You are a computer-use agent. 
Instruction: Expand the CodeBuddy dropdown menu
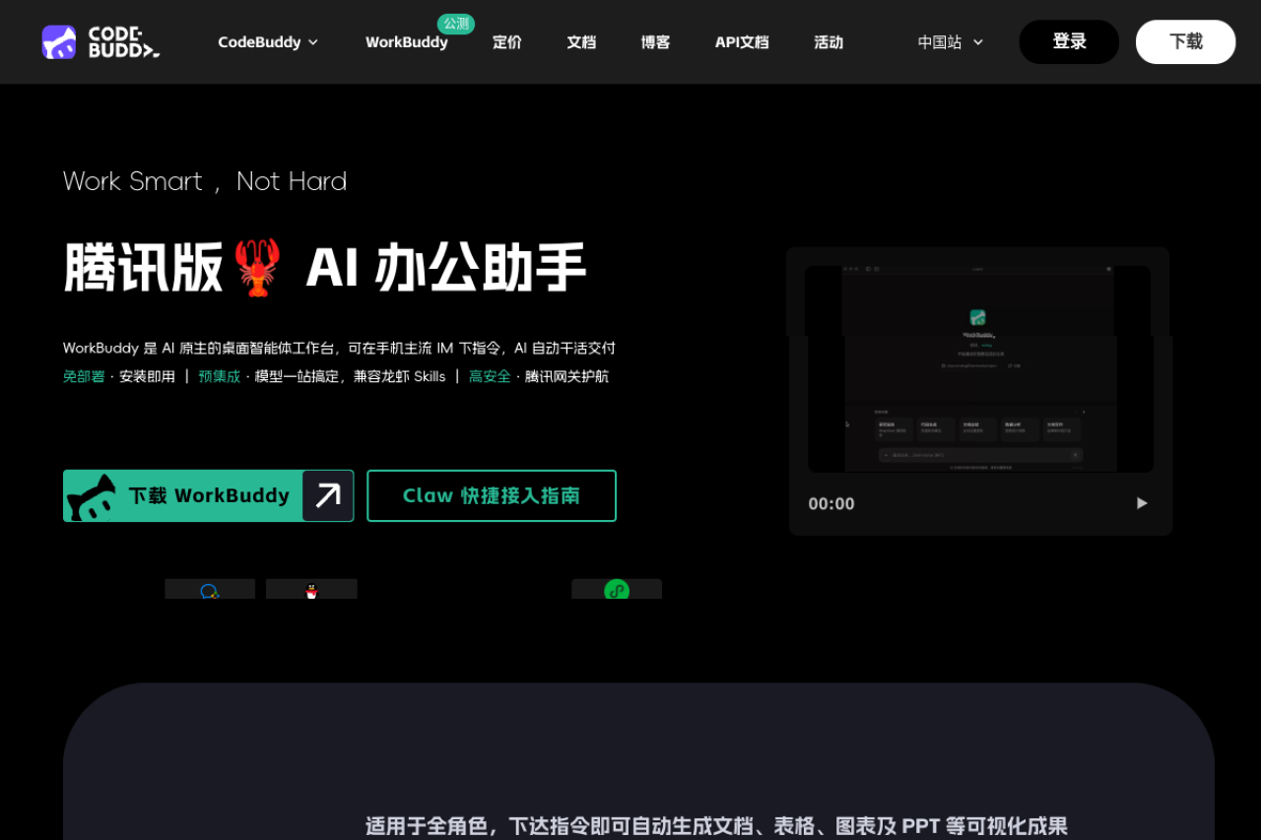(268, 42)
